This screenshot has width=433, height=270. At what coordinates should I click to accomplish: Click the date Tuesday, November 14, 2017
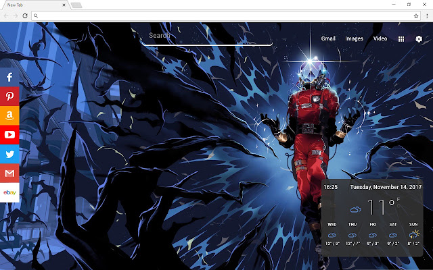pyautogui.click(x=386, y=187)
